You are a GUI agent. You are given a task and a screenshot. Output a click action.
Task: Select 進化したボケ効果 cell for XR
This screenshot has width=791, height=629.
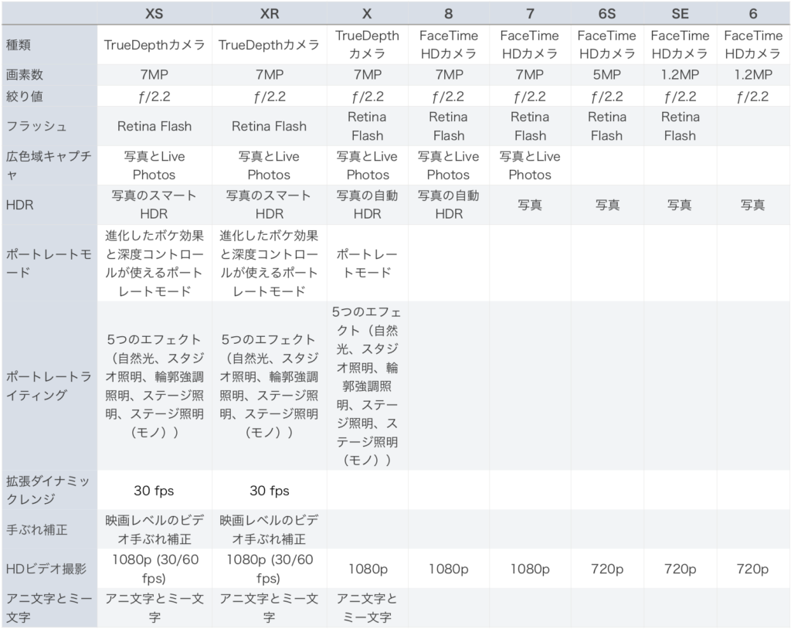tap(270, 263)
